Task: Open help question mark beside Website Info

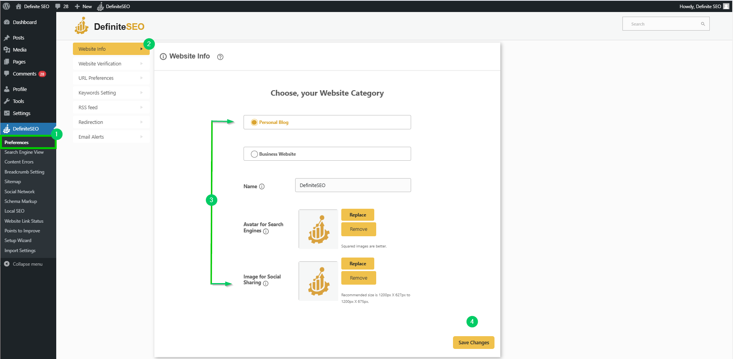Action: click(220, 57)
